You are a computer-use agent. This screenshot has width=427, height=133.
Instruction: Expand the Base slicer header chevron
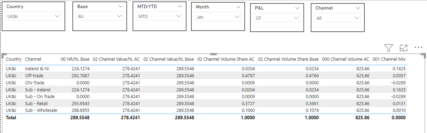click(121, 7)
